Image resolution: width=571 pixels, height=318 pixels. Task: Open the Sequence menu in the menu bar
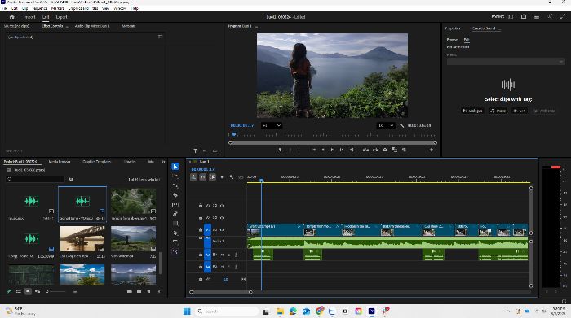pos(40,8)
